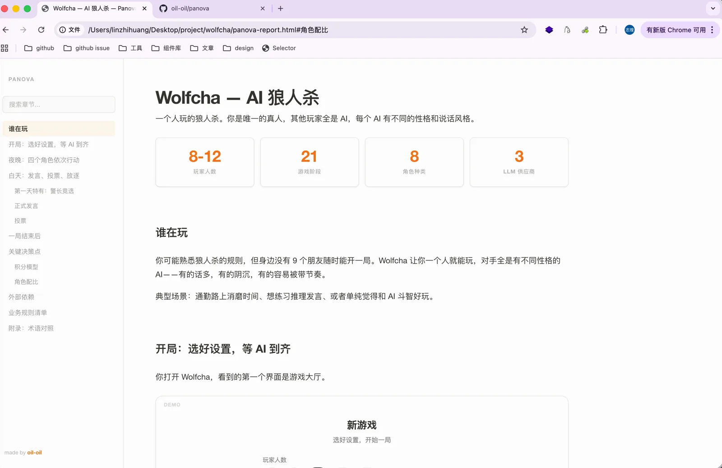Go to 夜晚：四个角色依次行动 section
This screenshot has height=468, width=722.
coord(44,160)
